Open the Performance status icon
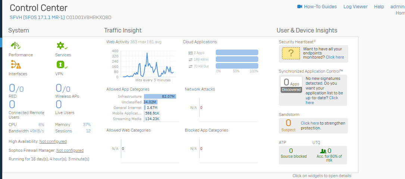The height and width of the screenshot is (179, 405). [16, 45]
